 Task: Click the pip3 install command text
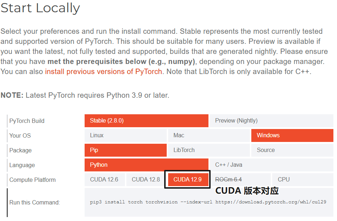click(x=208, y=202)
